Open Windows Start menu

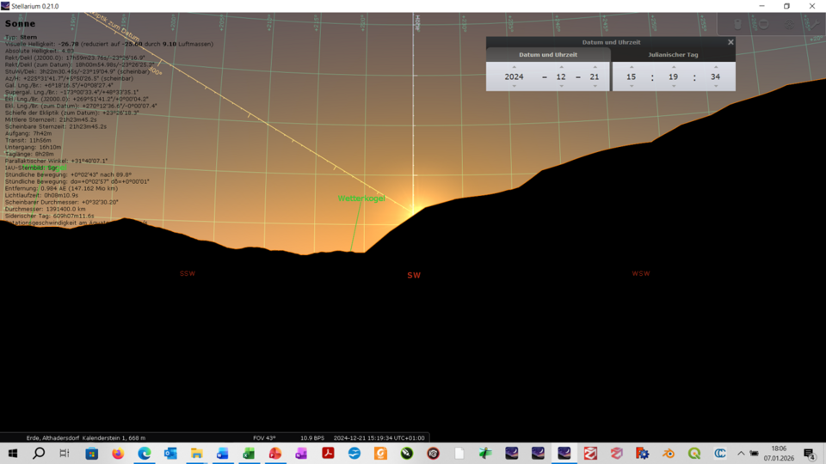[x=13, y=453]
